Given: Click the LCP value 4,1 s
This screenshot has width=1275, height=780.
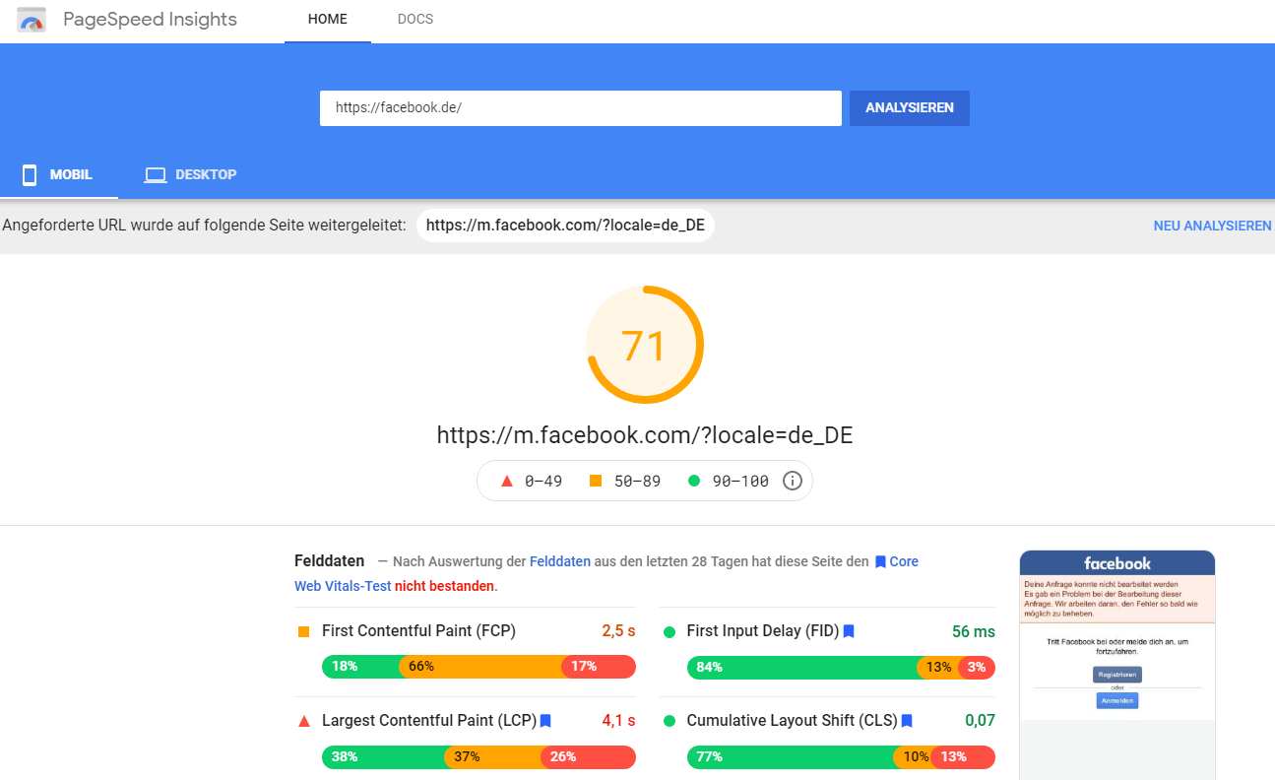Looking at the screenshot, I should pos(618,721).
